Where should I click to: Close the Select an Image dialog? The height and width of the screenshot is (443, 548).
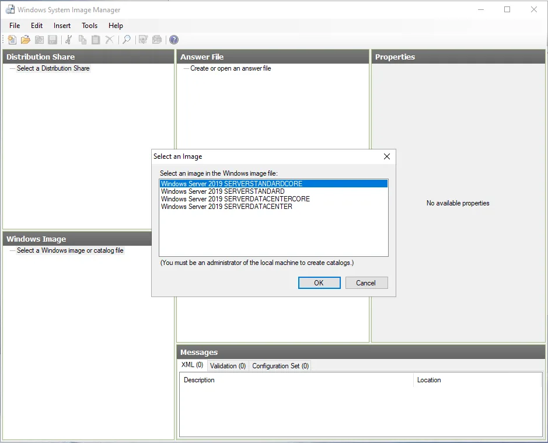pos(386,156)
